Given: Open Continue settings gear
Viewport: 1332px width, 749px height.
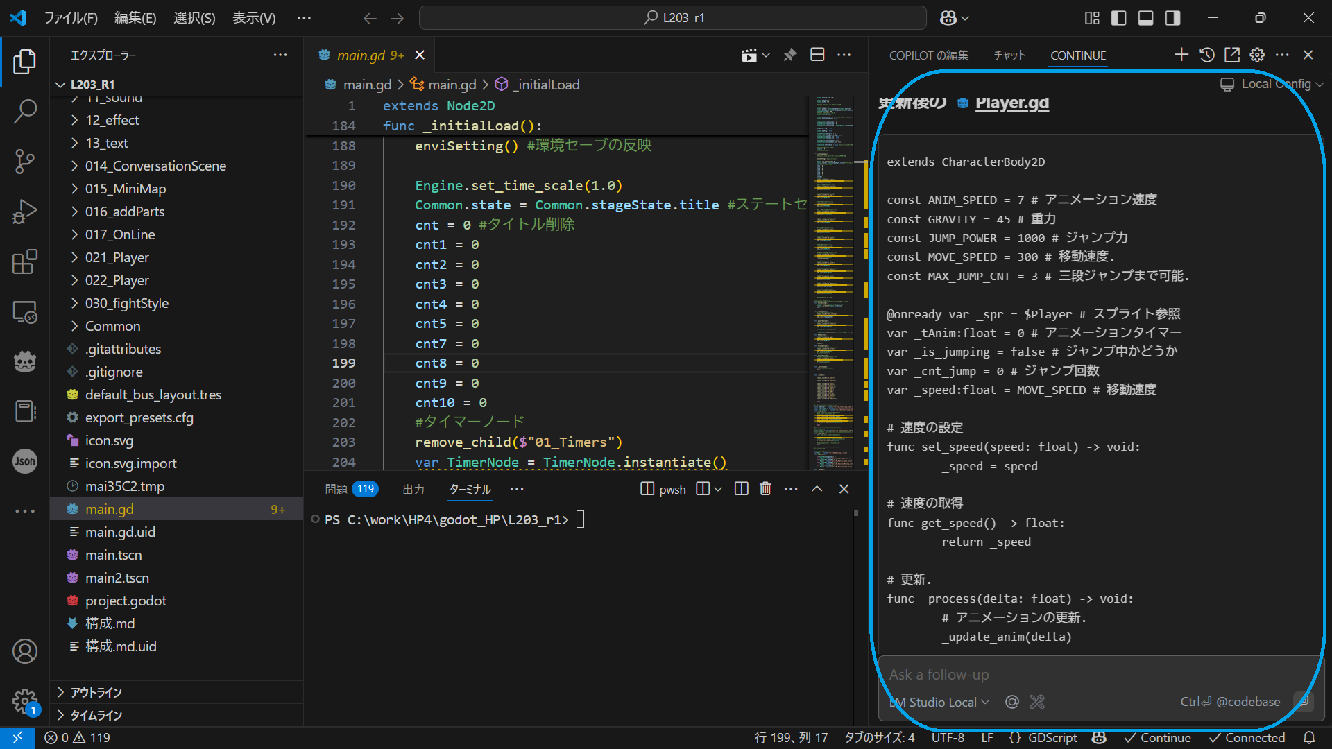Looking at the screenshot, I should [1257, 55].
